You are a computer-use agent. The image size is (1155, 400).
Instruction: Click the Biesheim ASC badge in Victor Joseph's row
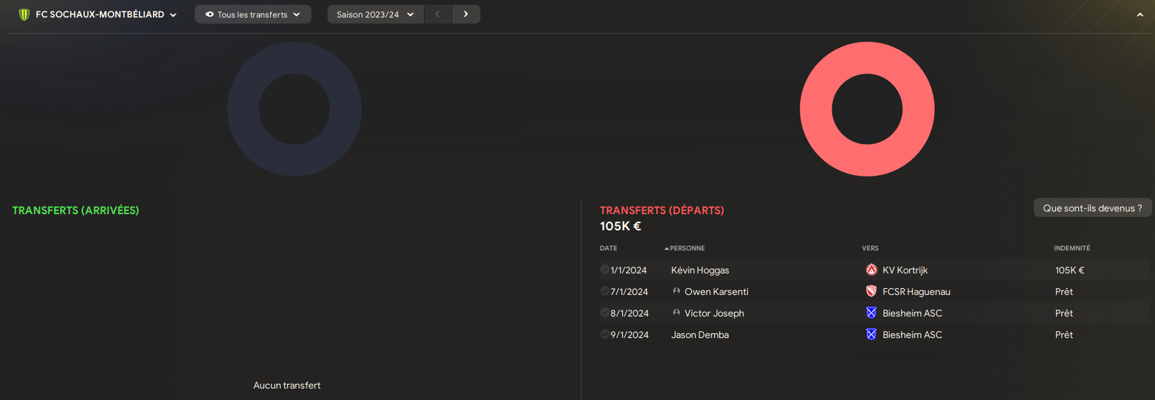(871, 313)
